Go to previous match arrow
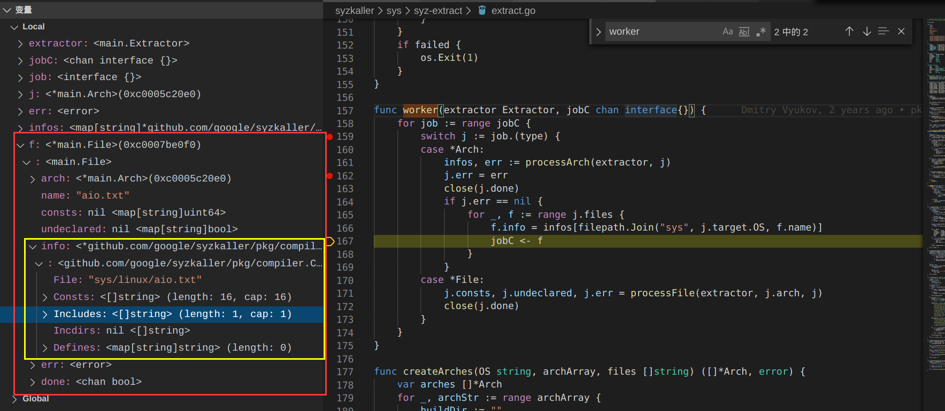Screen dimensions: 945x411 849,31
